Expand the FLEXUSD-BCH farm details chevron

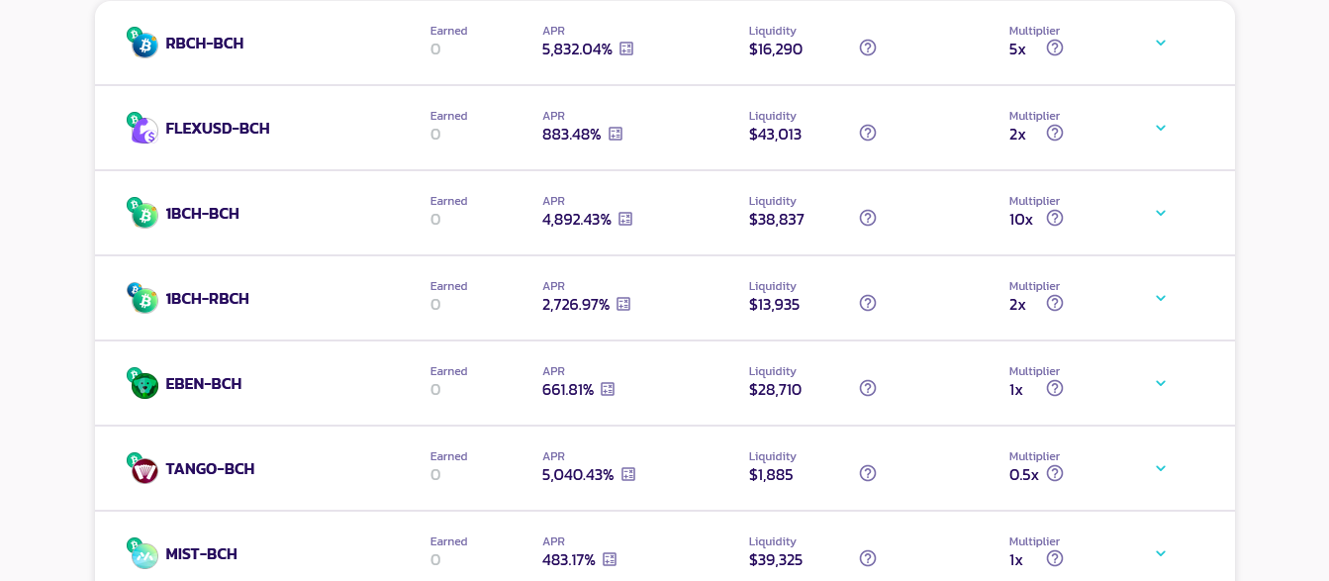pos(1161,128)
